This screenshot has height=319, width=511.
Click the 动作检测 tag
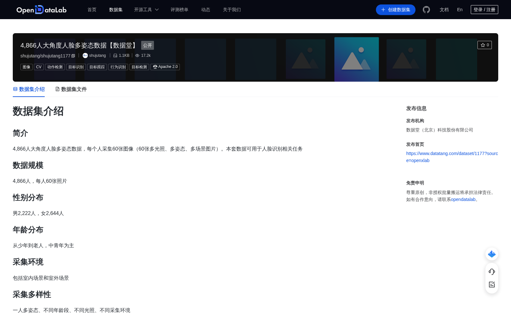click(55, 67)
